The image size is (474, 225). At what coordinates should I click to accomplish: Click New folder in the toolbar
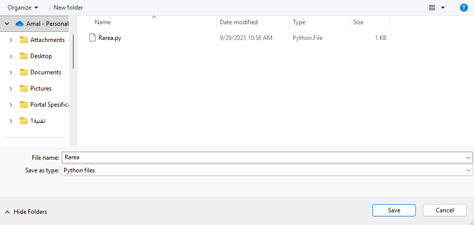[x=68, y=8]
